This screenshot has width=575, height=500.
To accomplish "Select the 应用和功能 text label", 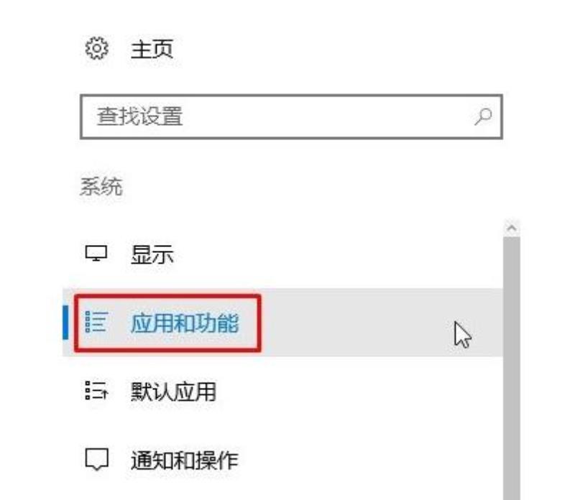I will pyautogui.click(x=185, y=323).
